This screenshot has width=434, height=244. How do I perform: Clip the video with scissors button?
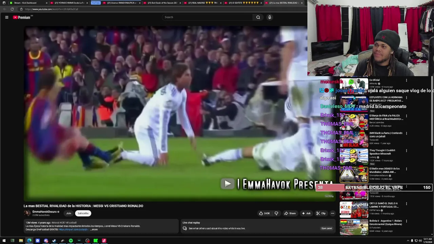tap(321, 213)
